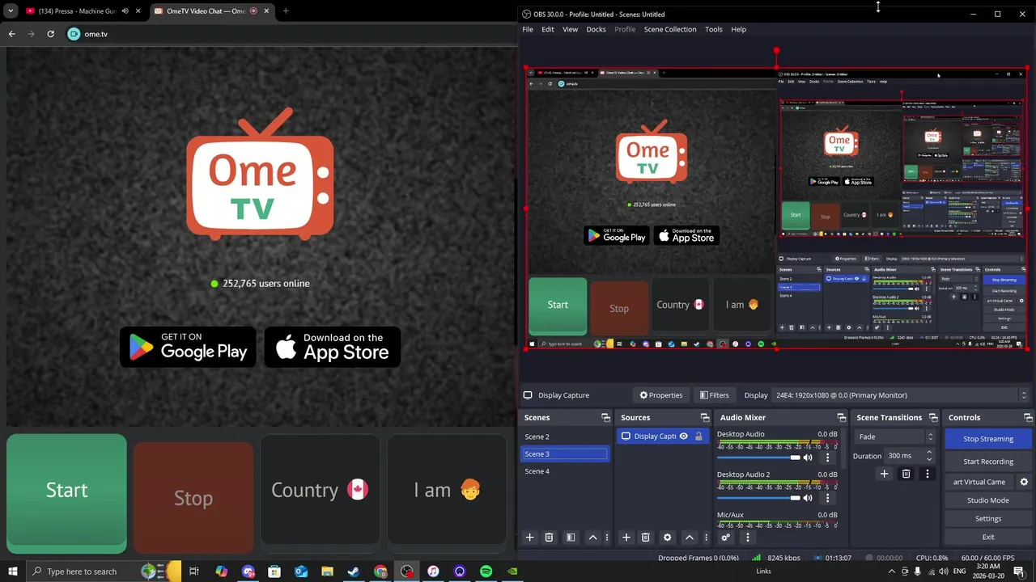This screenshot has width=1036, height=582.
Task: Remove selected source with trash icon
Action: coord(645,538)
